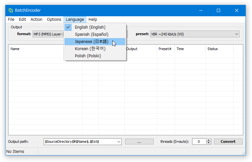The height and width of the screenshot is (162, 252).
Task: Click the Time column header
Action: [x=190, y=49]
